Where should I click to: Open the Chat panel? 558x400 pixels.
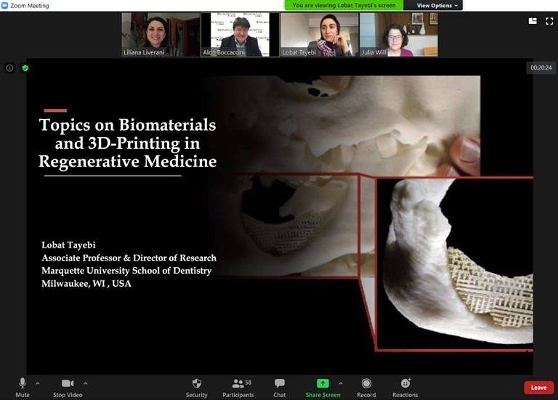coord(279,388)
